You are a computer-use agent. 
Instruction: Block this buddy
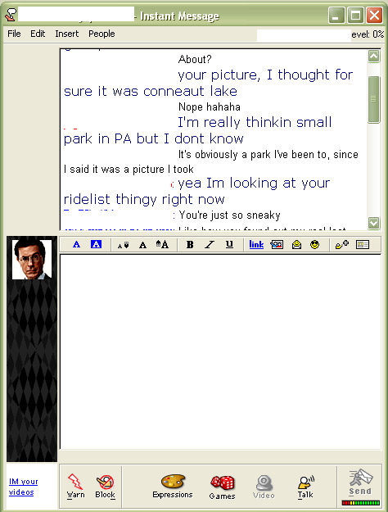105,487
